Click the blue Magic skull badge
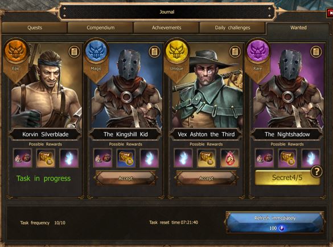Image resolution: width=333 pixels, height=247 pixels. [x=96, y=51]
